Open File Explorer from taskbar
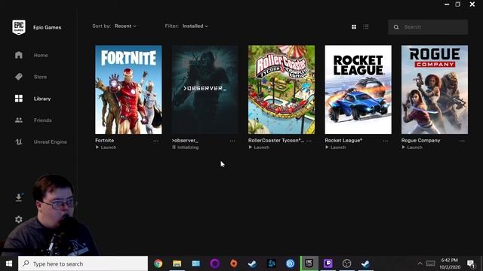This screenshot has height=271, width=483. tap(177, 263)
